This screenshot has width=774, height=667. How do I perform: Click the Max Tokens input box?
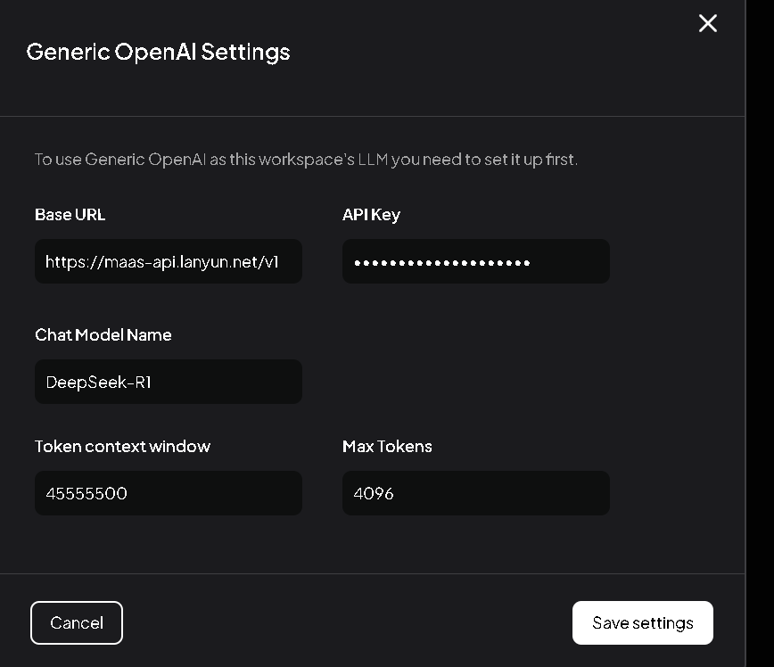pyautogui.click(x=475, y=493)
